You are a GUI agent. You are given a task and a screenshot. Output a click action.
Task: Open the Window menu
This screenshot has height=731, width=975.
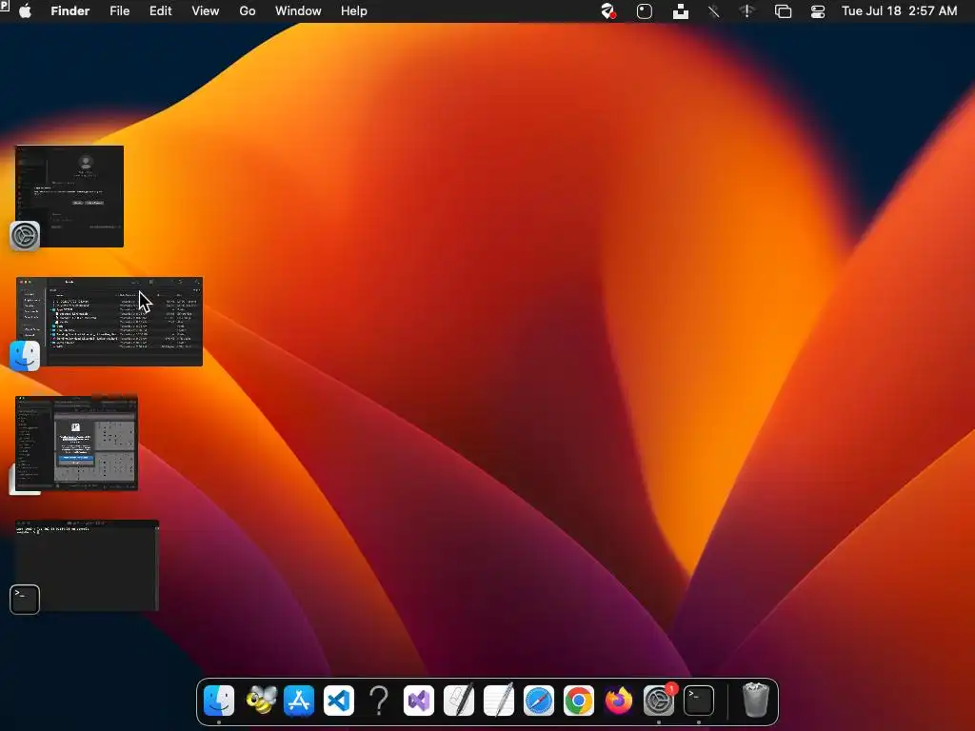pos(298,11)
